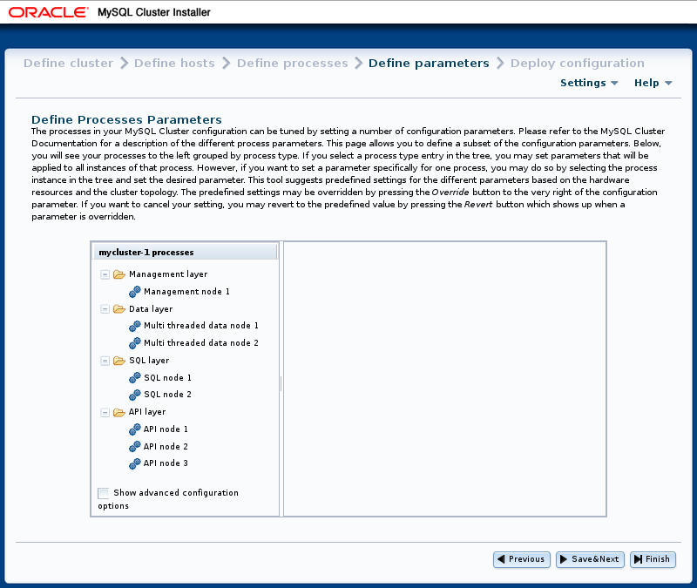Click the API node 2 gear icon
Image resolution: width=697 pixels, height=588 pixels.
tap(135, 447)
